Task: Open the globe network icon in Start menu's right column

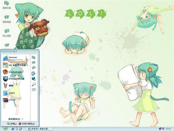Action: click(34, 79)
